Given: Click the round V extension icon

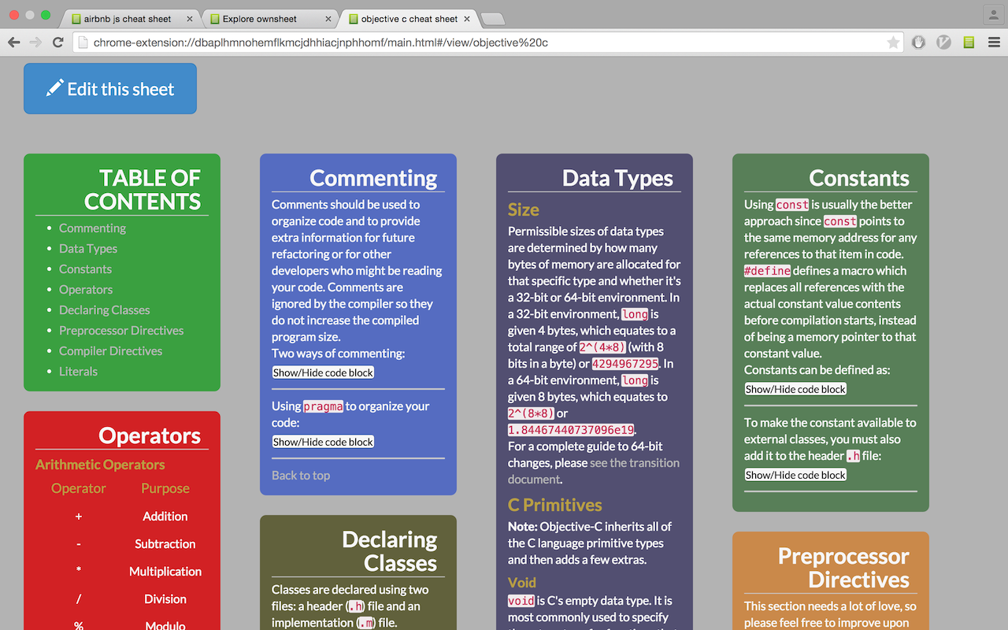Looking at the screenshot, I should pos(943,43).
